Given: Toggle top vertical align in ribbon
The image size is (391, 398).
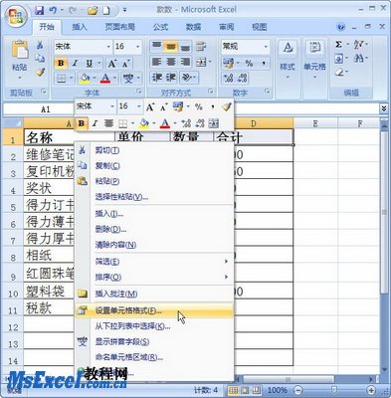Looking at the screenshot, I should click(156, 47).
